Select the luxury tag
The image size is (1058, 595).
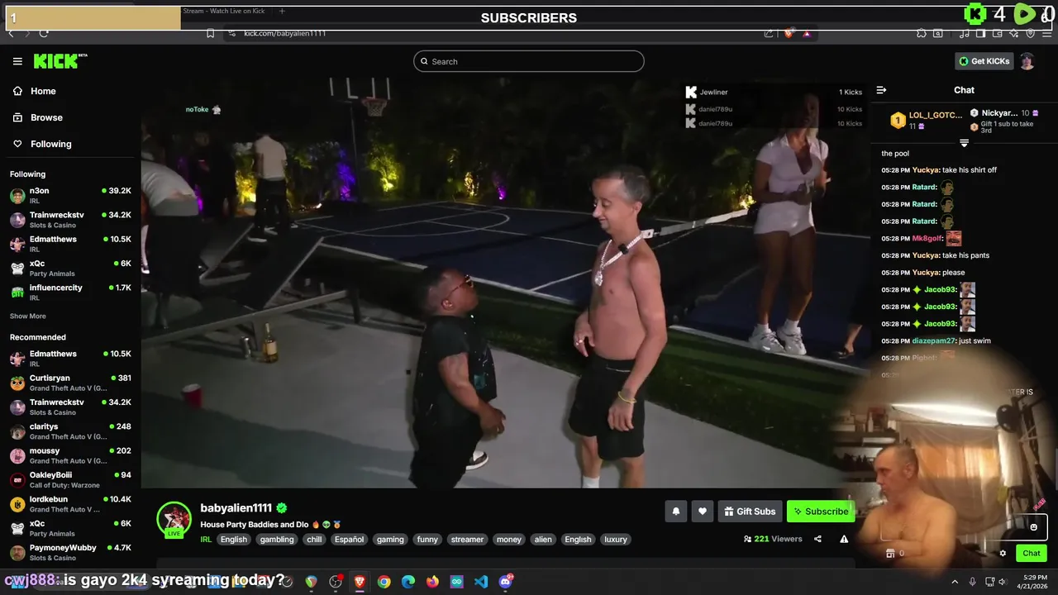point(616,539)
